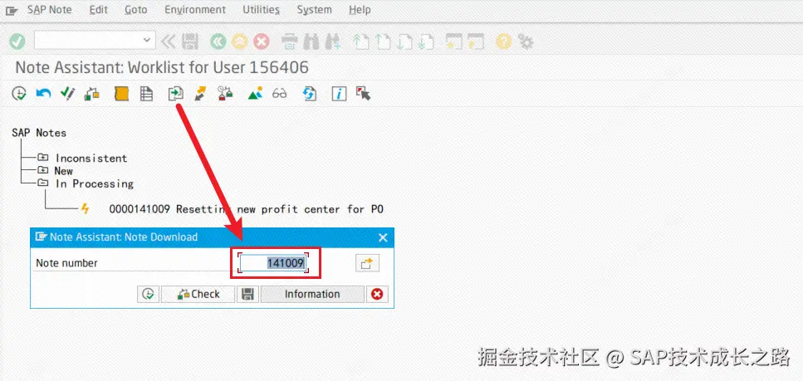Open the yellow Help question mark icon
803x381 pixels.
(x=503, y=42)
